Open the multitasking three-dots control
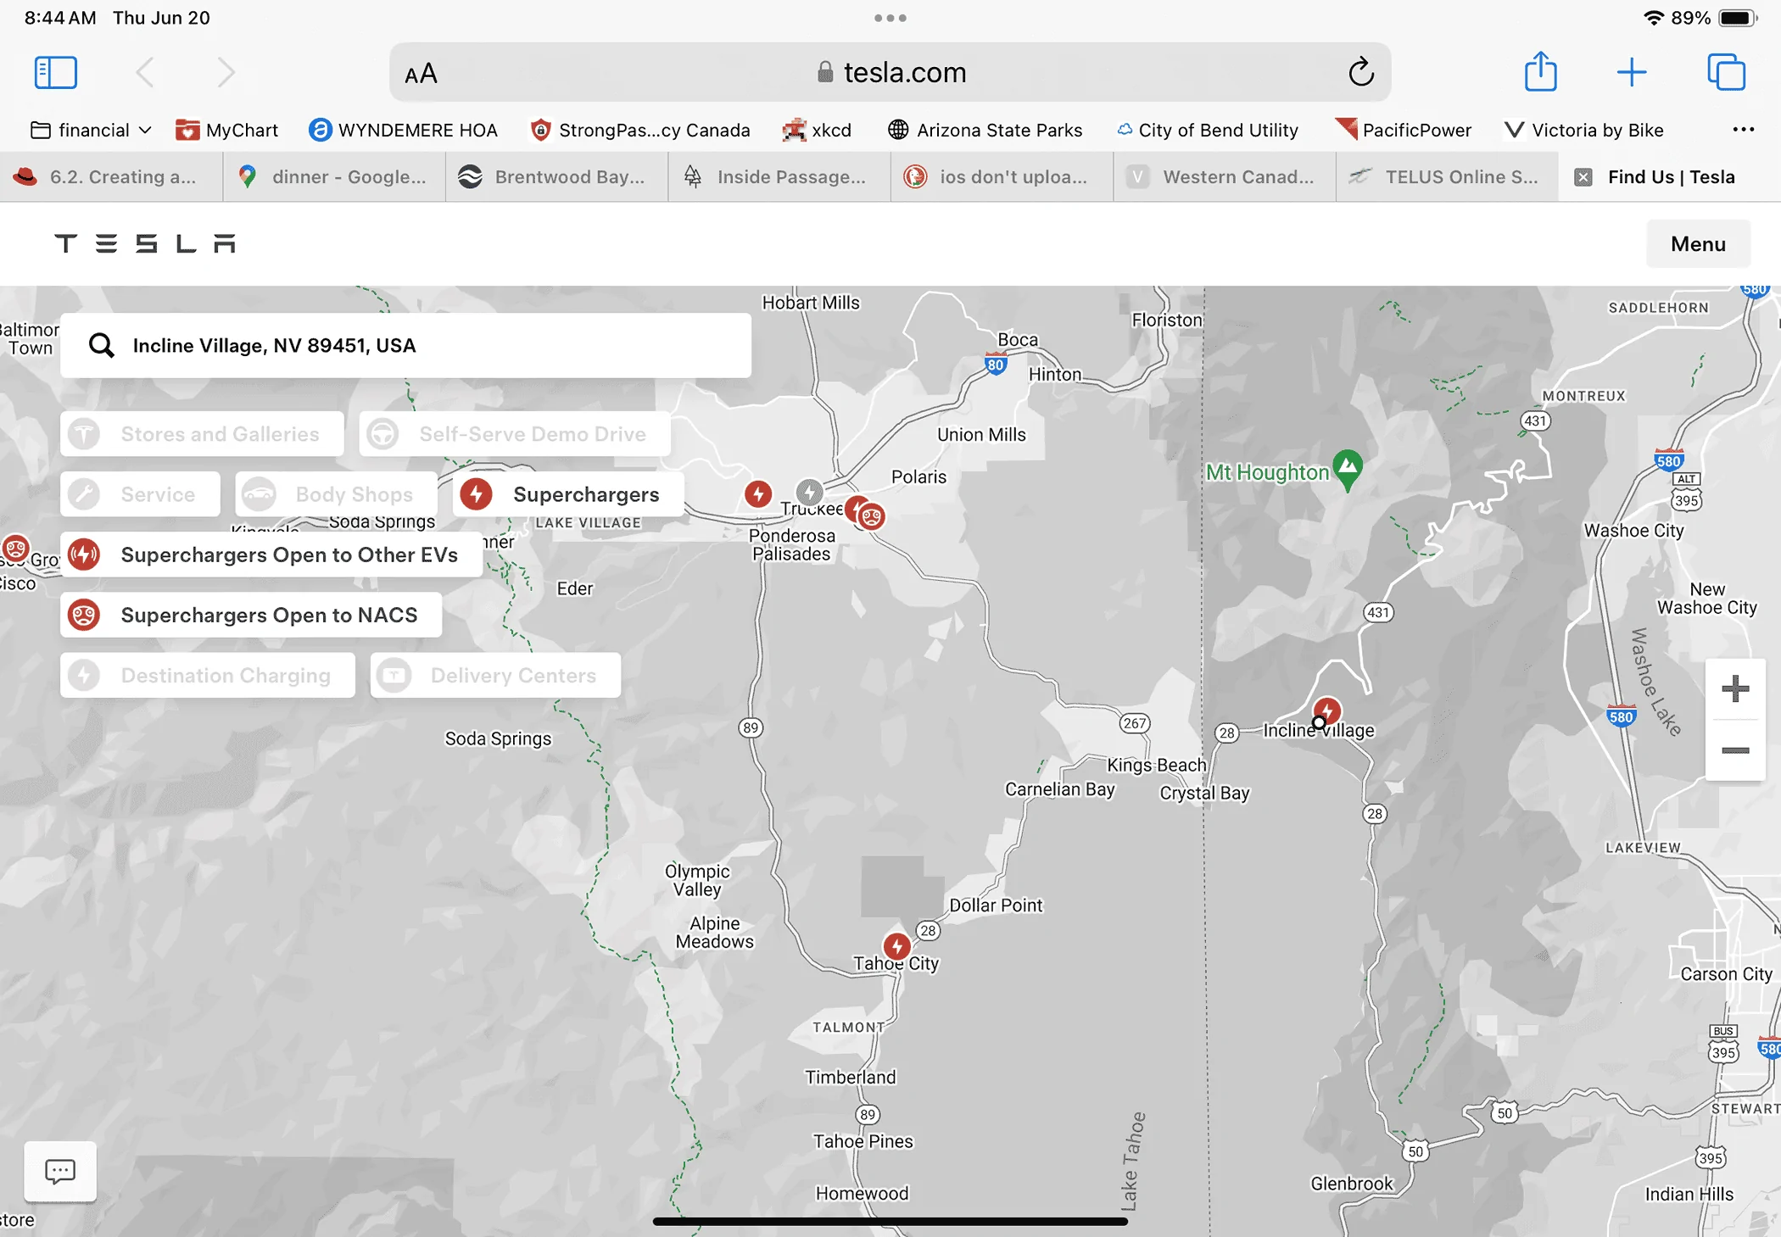This screenshot has height=1237, width=1781. click(x=890, y=18)
